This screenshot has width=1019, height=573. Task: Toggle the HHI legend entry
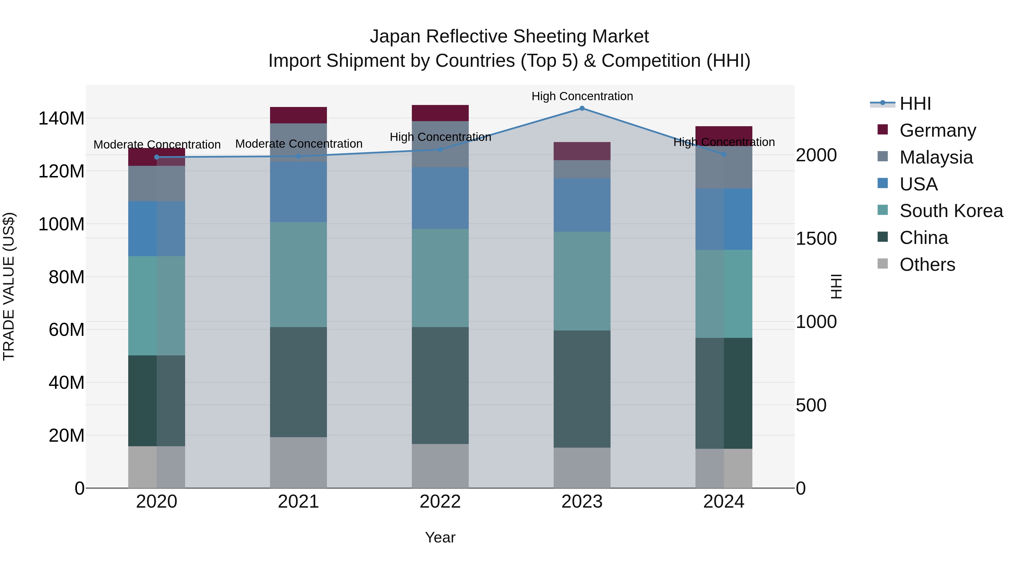[901, 104]
